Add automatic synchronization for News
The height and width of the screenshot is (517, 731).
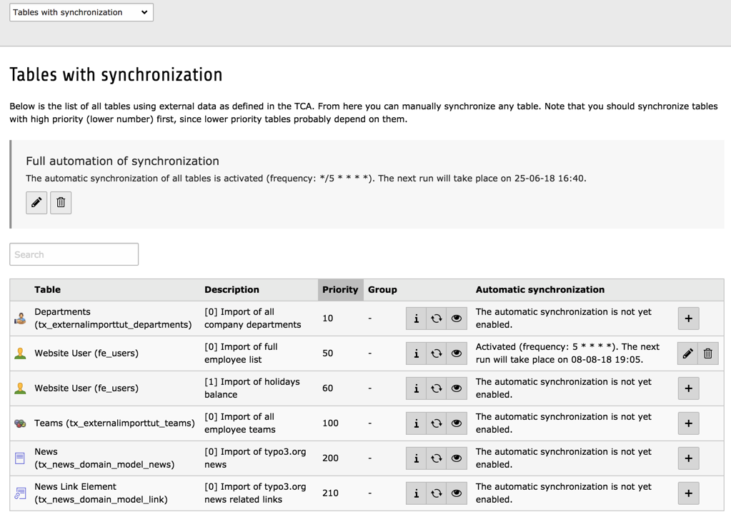point(688,458)
